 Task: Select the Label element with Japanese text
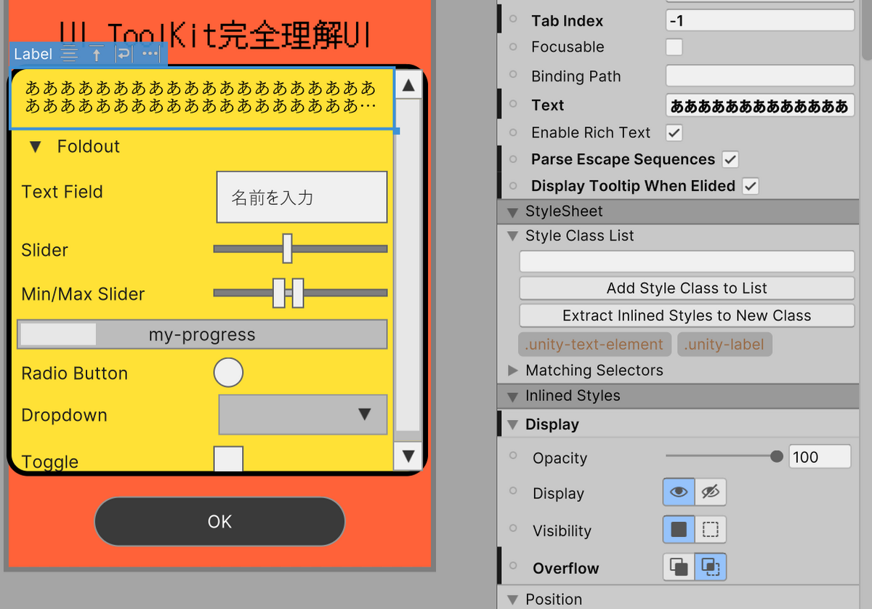click(202, 98)
